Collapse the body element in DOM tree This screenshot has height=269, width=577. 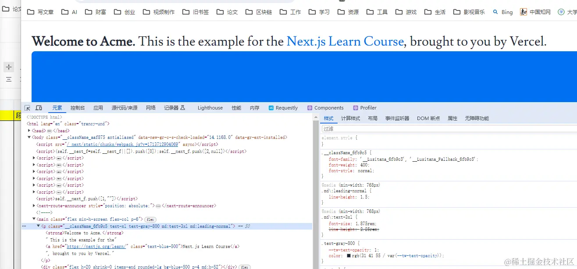pyautogui.click(x=28, y=137)
